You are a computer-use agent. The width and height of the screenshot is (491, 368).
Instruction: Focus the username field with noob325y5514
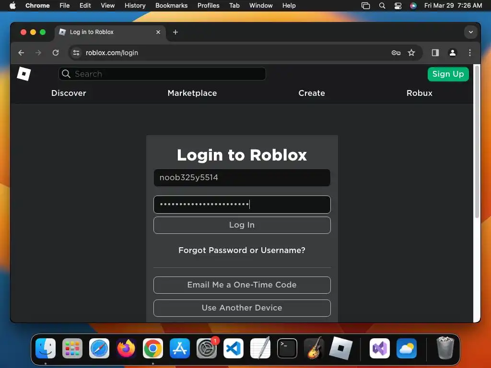point(242,177)
